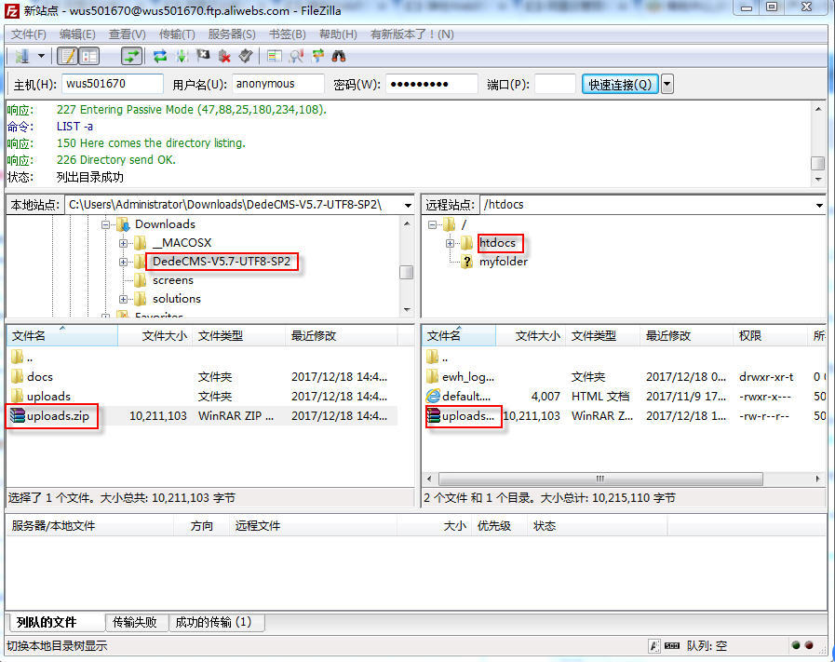Select myfolder in remote tree

[504, 262]
